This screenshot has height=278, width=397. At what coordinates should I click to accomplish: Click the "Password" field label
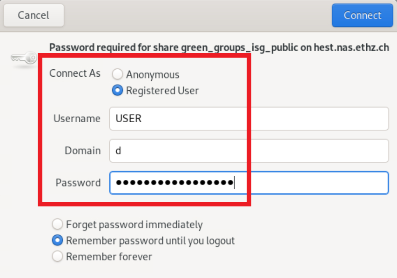[78, 183]
